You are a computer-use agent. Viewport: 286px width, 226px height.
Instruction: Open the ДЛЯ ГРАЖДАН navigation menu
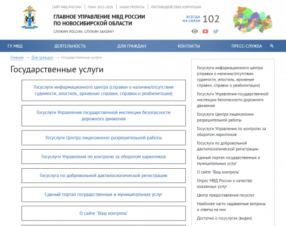(x=132, y=46)
